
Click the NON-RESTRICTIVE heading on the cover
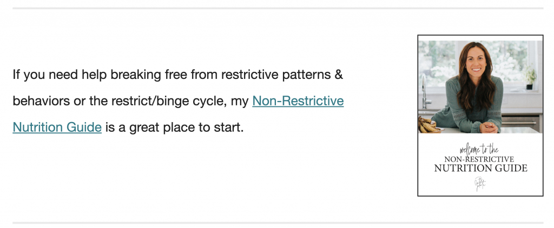479,159
